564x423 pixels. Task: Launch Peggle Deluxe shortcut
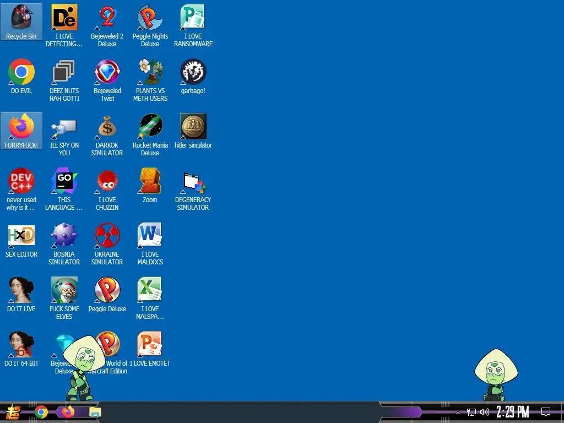click(107, 294)
